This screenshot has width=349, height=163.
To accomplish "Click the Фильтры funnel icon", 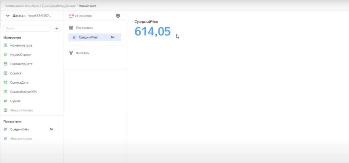I will [x=71, y=53].
